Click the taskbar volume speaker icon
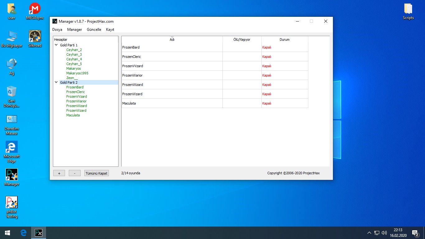This screenshot has width=425, height=239. click(x=384, y=233)
